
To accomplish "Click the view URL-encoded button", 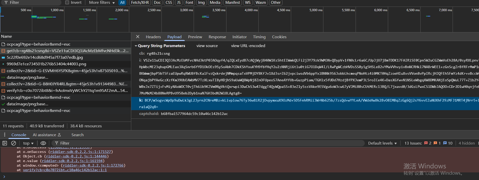I will tap(248, 46).
